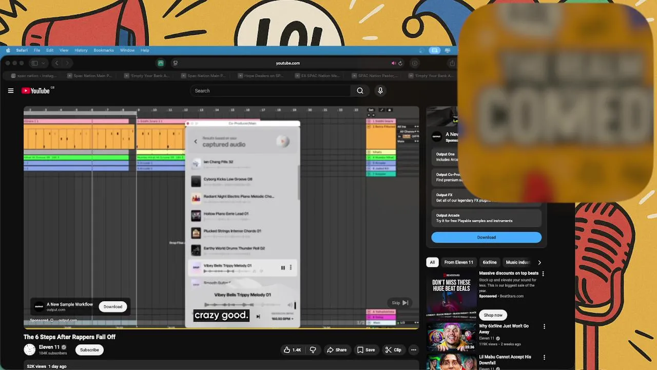This screenshot has width=657, height=370.
Task: Open options dots for Why 6ix9ine video
Action: [x=544, y=326]
